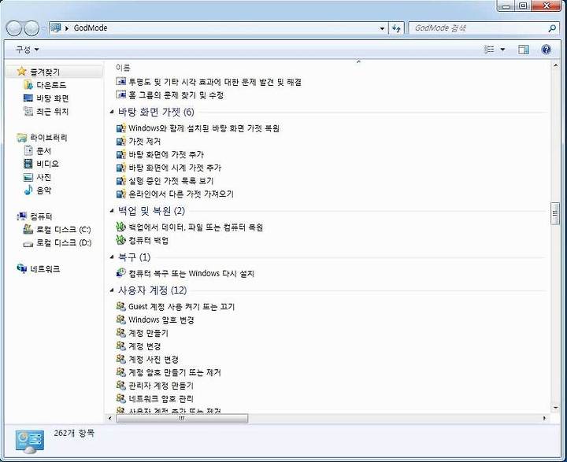The height and width of the screenshot is (462, 567).
Task: Click the icon beside 컴퓨터 백업
Action: pos(120,240)
